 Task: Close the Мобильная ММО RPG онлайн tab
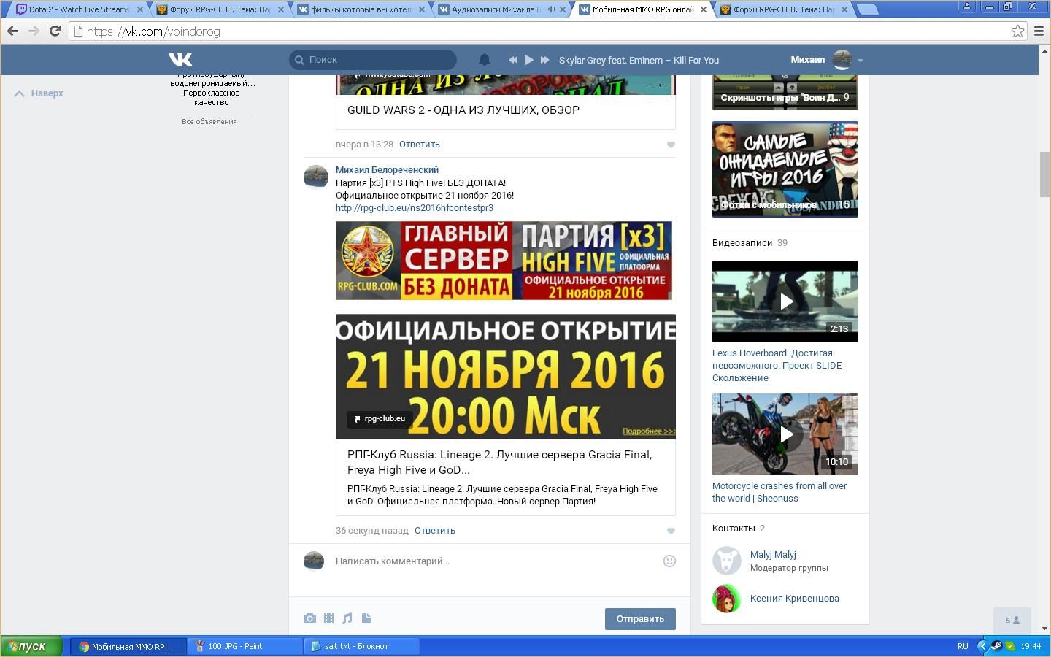click(704, 9)
